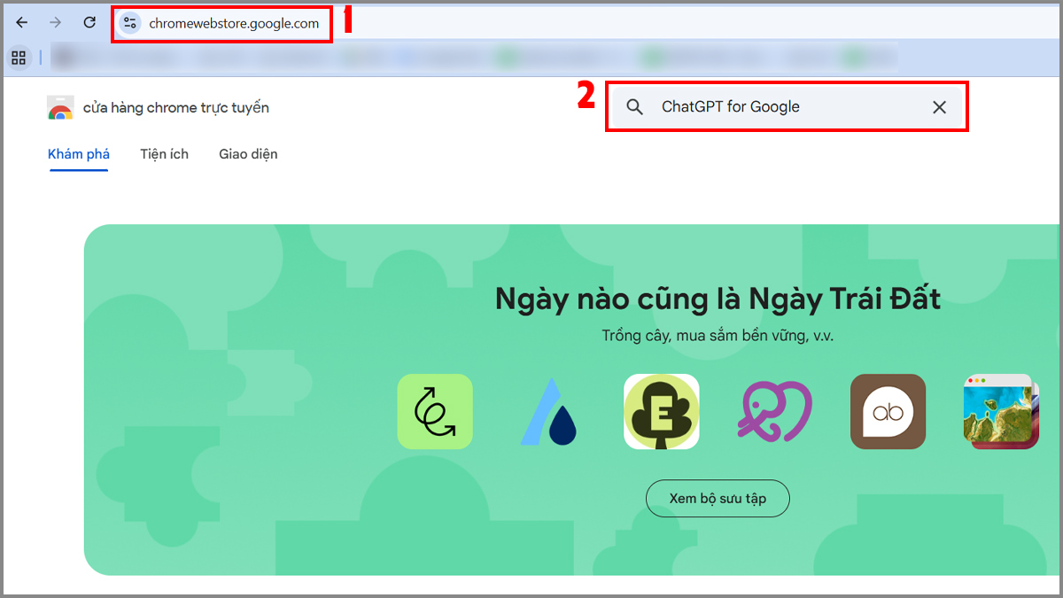Clear the search with the X icon
The width and height of the screenshot is (1063, 598).
940,107
